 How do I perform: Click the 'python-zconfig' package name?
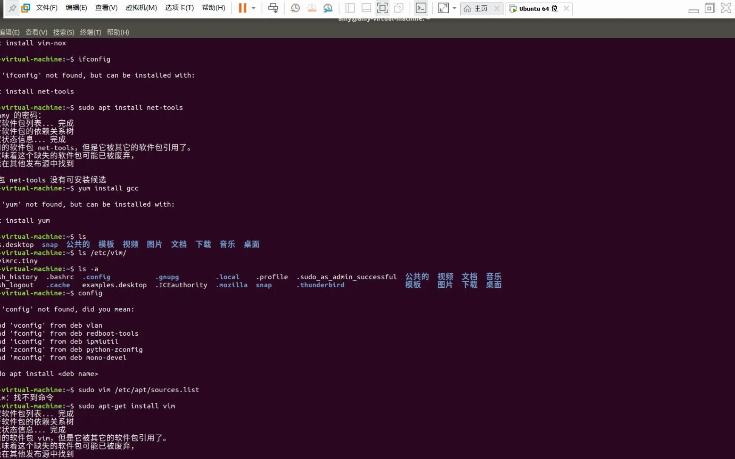click(114, 350)
